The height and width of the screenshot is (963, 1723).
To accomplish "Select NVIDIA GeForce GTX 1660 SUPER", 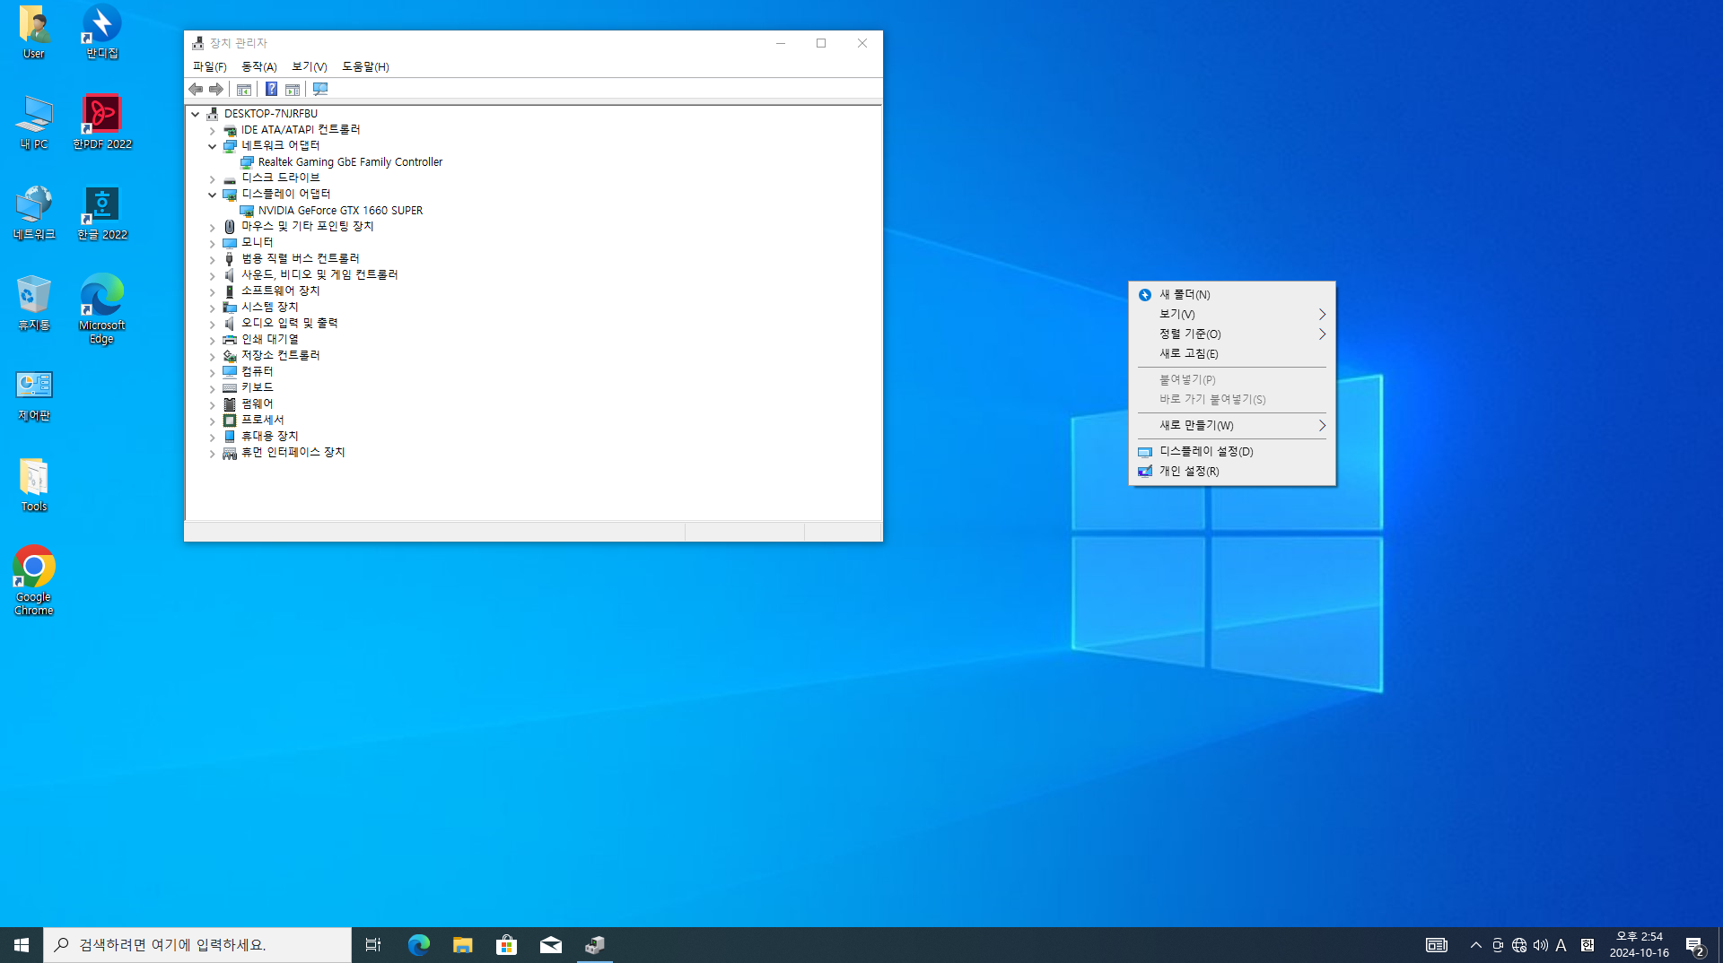I will (340, 210).
